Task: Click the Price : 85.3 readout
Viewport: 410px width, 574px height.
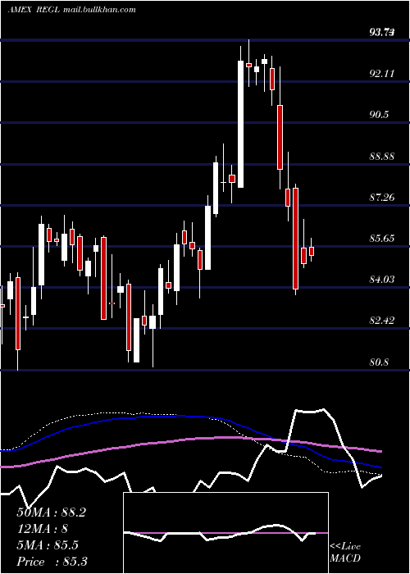Action: pos(52,562)
